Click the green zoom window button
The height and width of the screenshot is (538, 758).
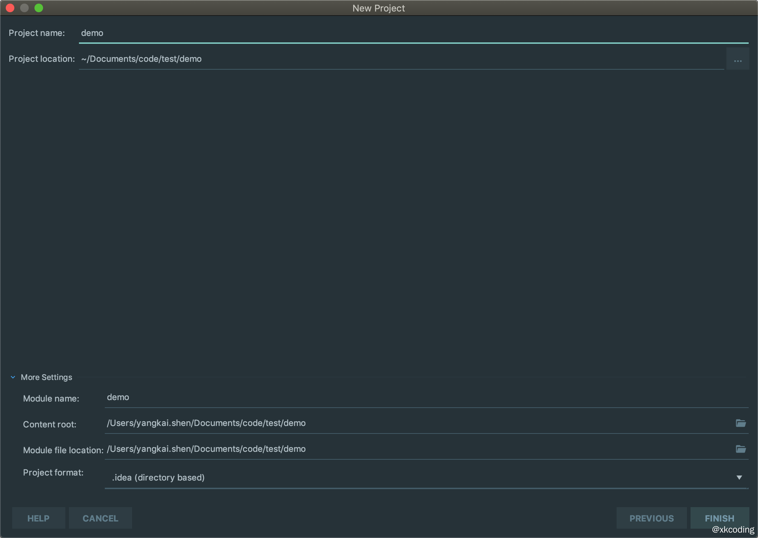tap(39, 8)
